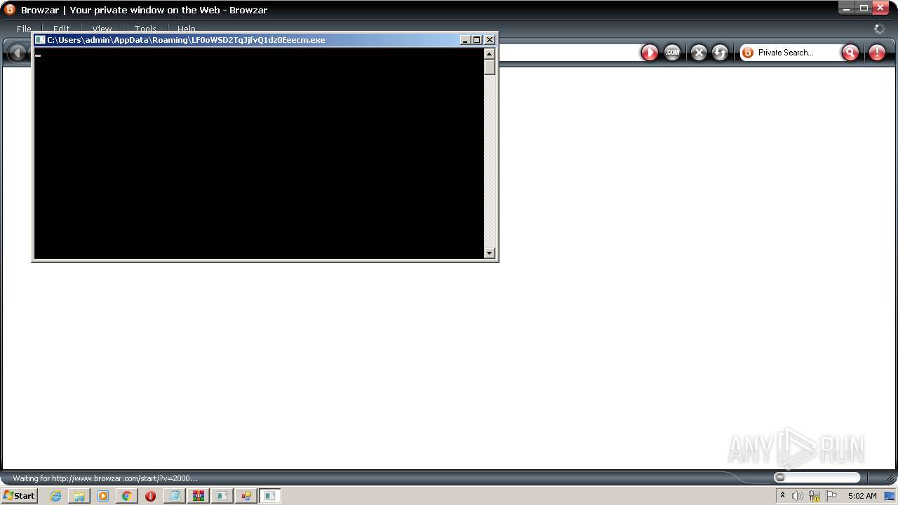Screen dimensions: 898x505
Task: Select the active console taskbar button
Action: point(270,496)
